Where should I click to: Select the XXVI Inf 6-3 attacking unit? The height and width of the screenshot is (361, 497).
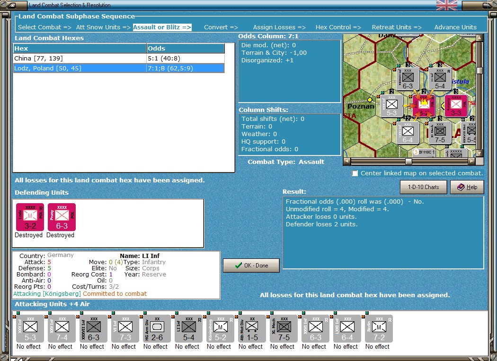coord(315,328)
